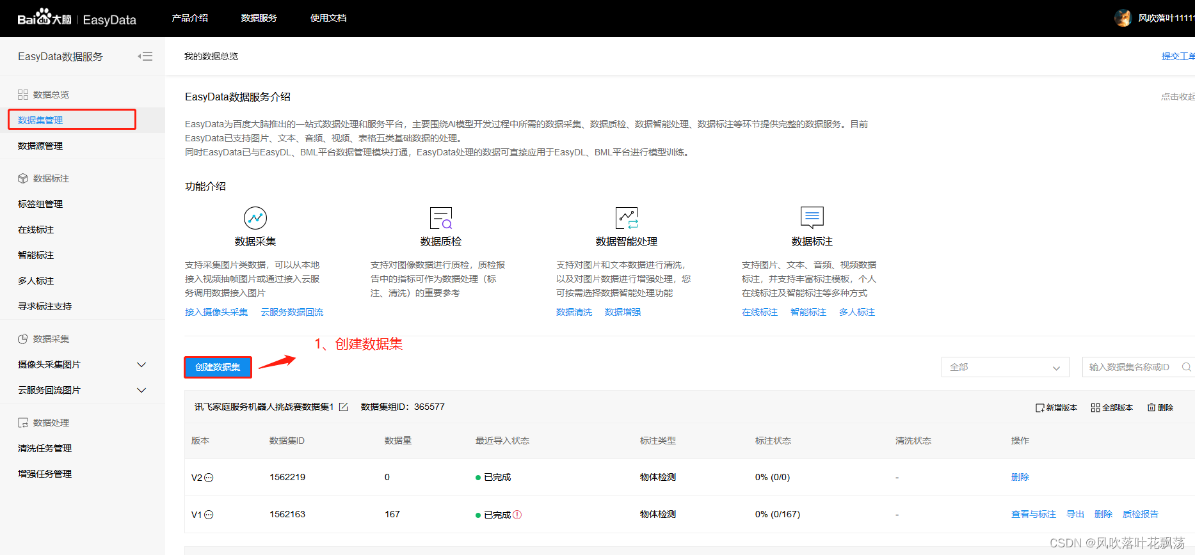The width and height of the screenshot is (1195, 555).
Task: Click the 物体检测 cell in V2 row
Action: (x=658, y=477)
